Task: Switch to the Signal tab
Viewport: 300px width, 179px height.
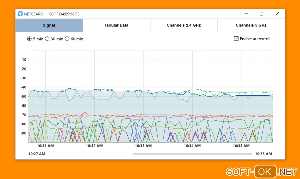Action: point(49,25)
